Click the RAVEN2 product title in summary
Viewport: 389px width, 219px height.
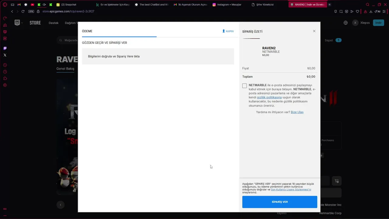pyautogui.click(x=269, y=48)
